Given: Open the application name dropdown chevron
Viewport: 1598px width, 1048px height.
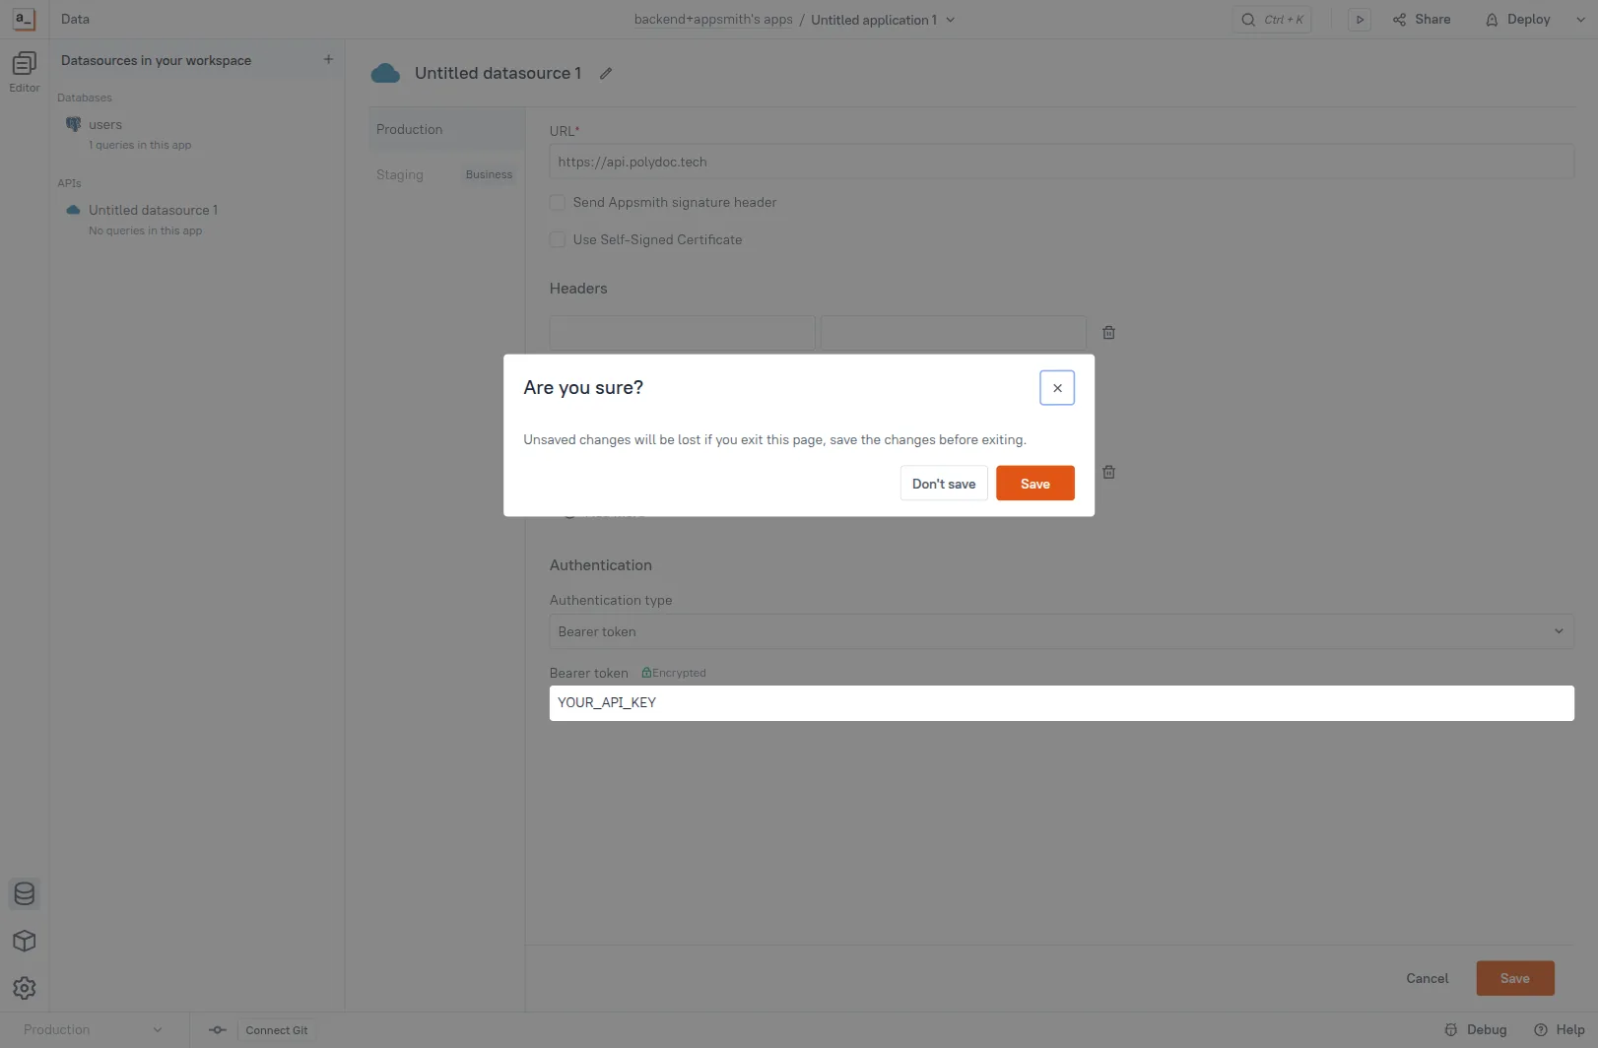Looking at the screenshot, I should pos(951,20).
